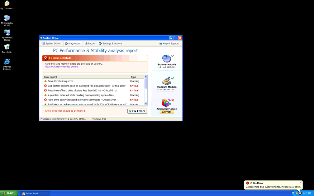The image size is (314, 196).
Task: Open My Computer desktop icon
Action: click(7, 18)
